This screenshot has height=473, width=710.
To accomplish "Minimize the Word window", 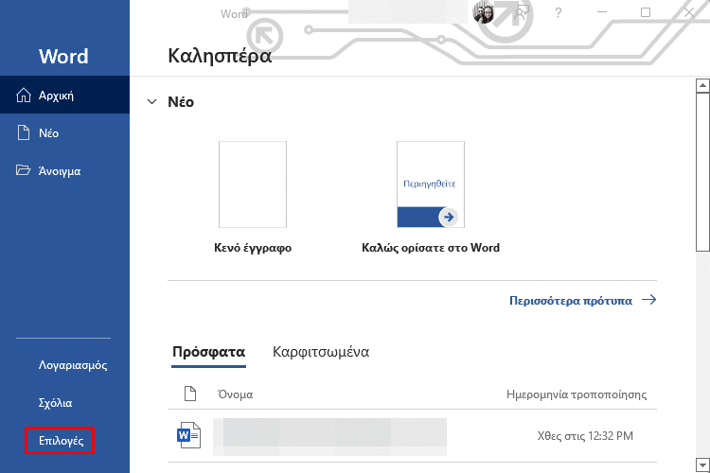I will tap(602, 12).
